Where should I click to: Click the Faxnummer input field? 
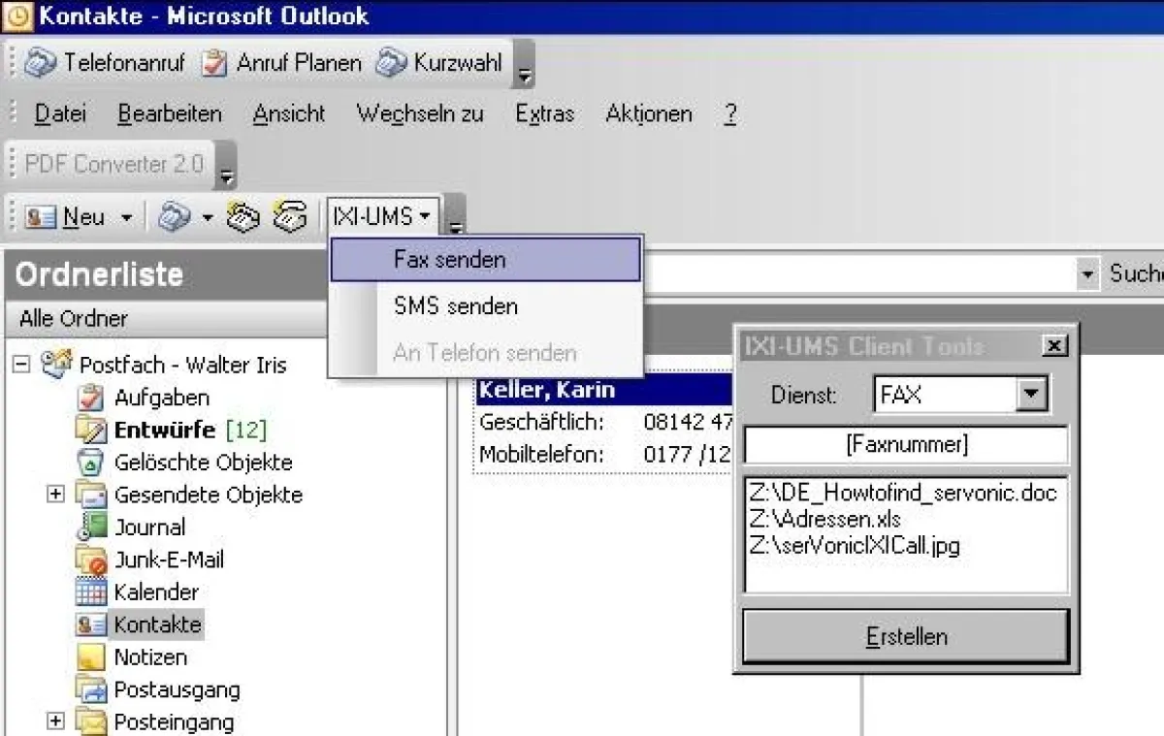click(905, 444)
